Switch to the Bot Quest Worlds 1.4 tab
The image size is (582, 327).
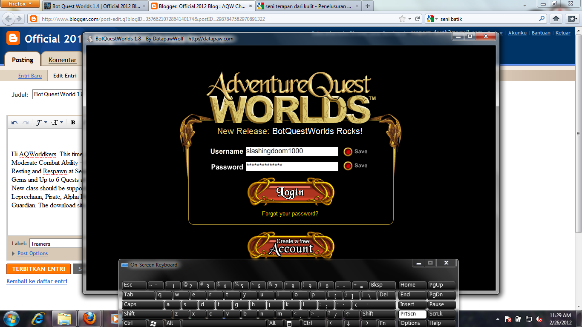tap(95, 6)
